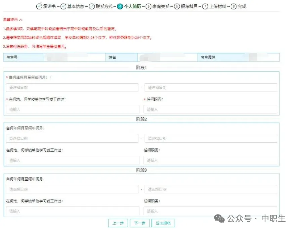295x230 pixels.
Task: Focus 阶段1 任何职务 input field
Action: [x=210, y=109]
